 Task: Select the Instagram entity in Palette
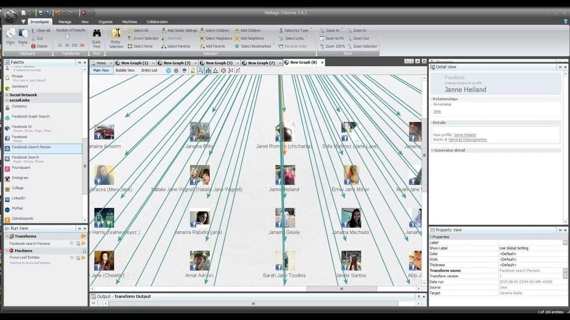(x=20, y=178)
